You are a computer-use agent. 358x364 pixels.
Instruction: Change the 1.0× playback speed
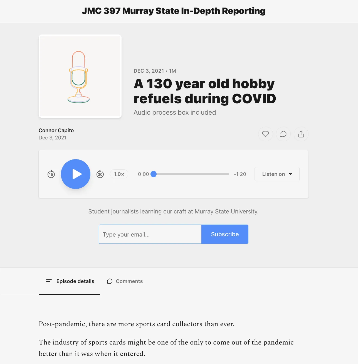click(119, 174)
